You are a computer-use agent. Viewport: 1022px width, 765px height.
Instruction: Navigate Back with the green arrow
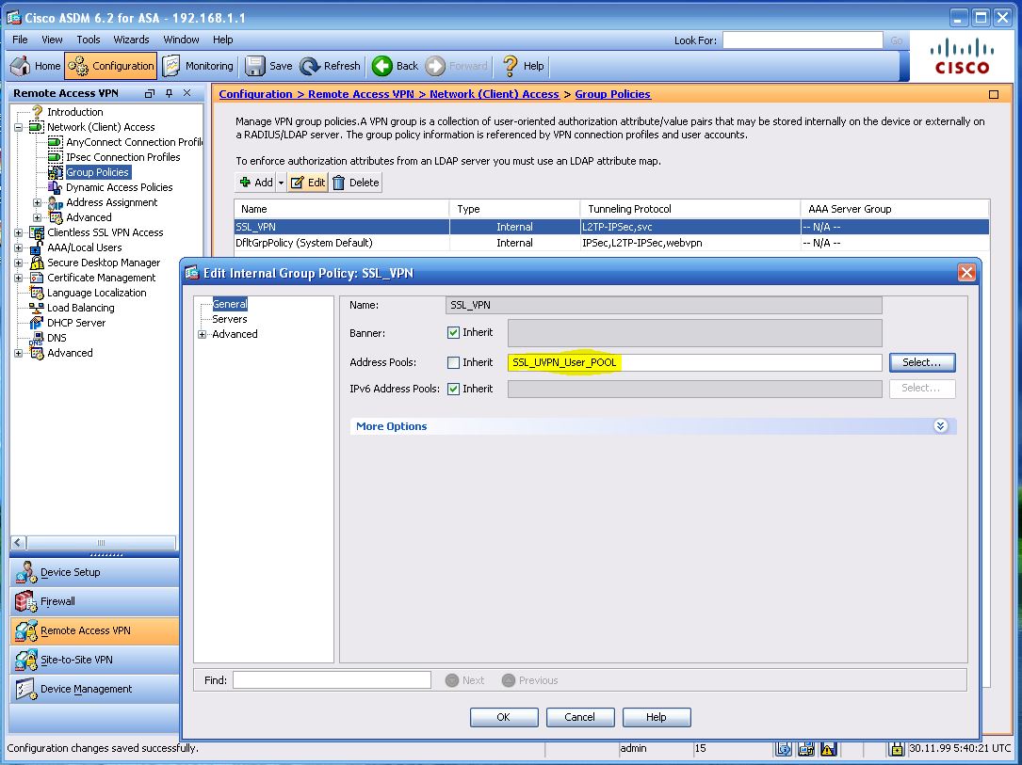395,66
